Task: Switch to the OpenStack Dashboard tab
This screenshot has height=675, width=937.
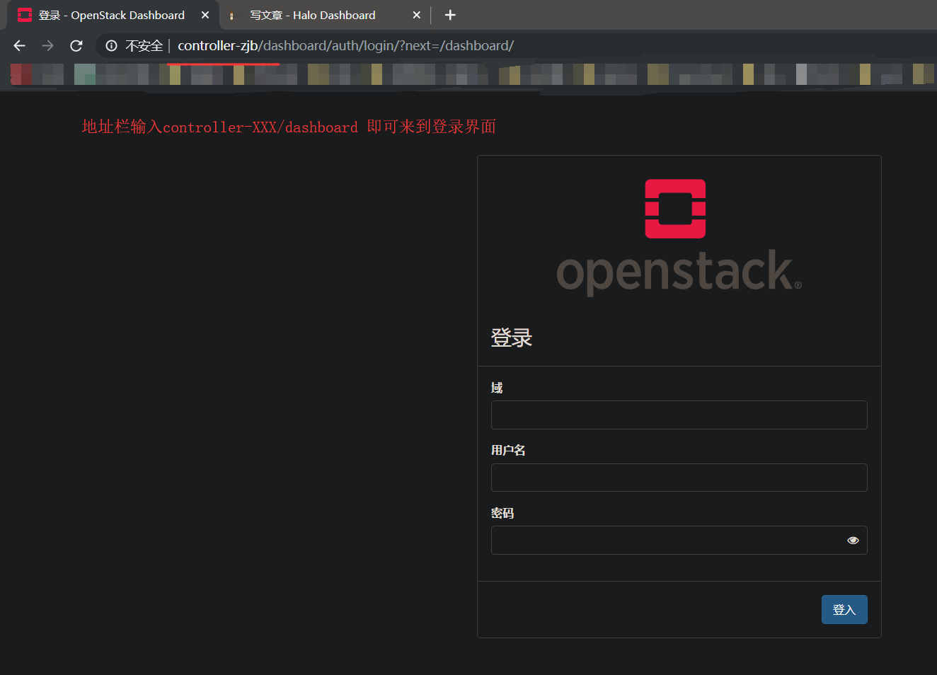Action: (113, 15)
